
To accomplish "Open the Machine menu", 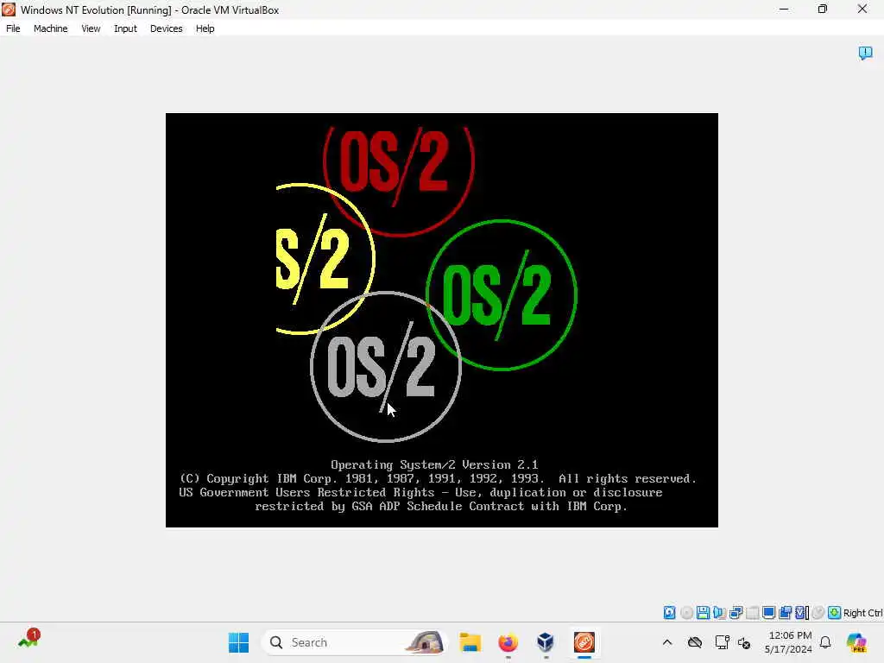I will pyautogui.click(x=50, y=28).
